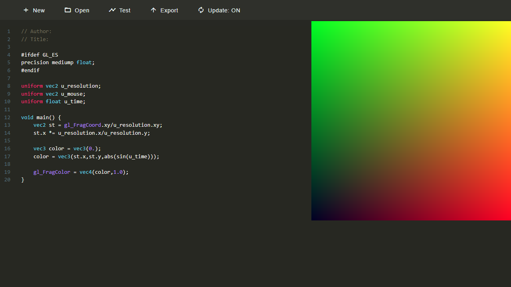Click the 'gl_FragColor = vec4(color,1.0);' line
Viewport: 511px width, 287px height.
(81, 172)
